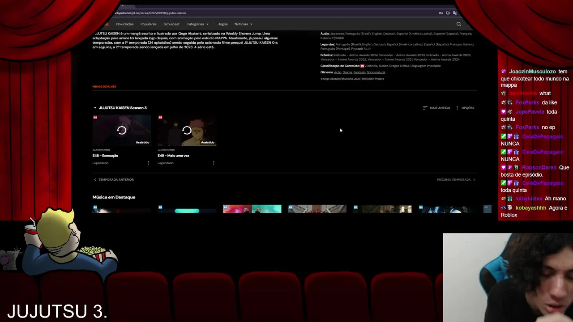
Task: Open the Crunchyroll search icon
Action: 458,24
